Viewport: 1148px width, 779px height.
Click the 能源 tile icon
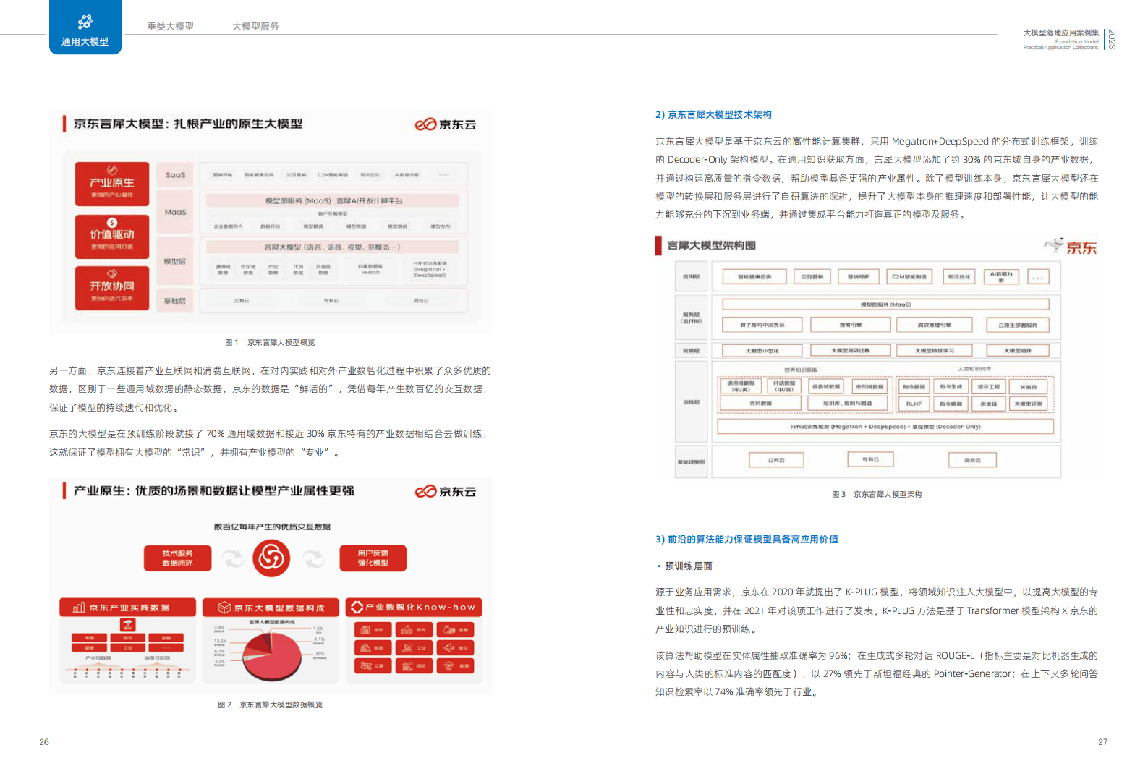450,665
